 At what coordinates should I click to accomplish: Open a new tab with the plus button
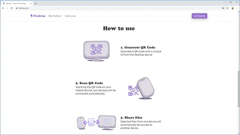(x=36, y=4)
